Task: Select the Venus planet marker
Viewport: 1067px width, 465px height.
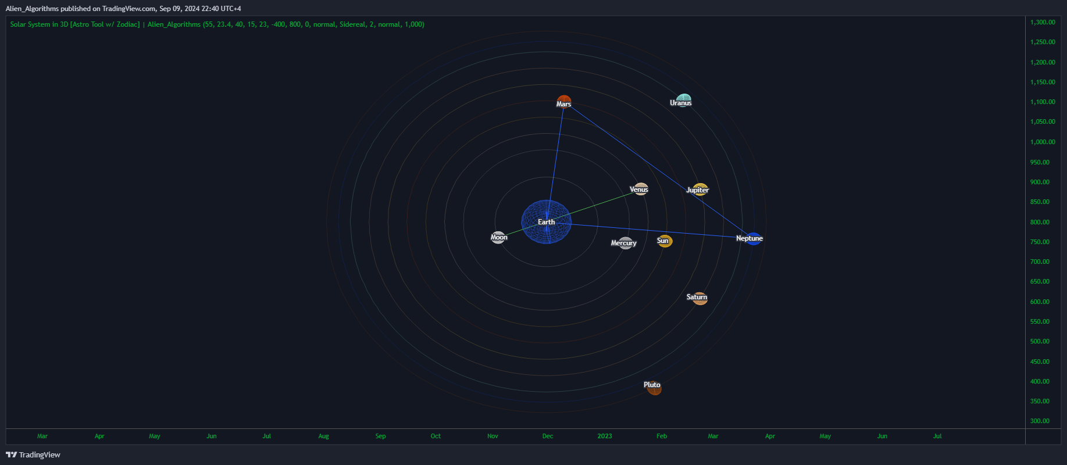Action: [x=640, y=189]
